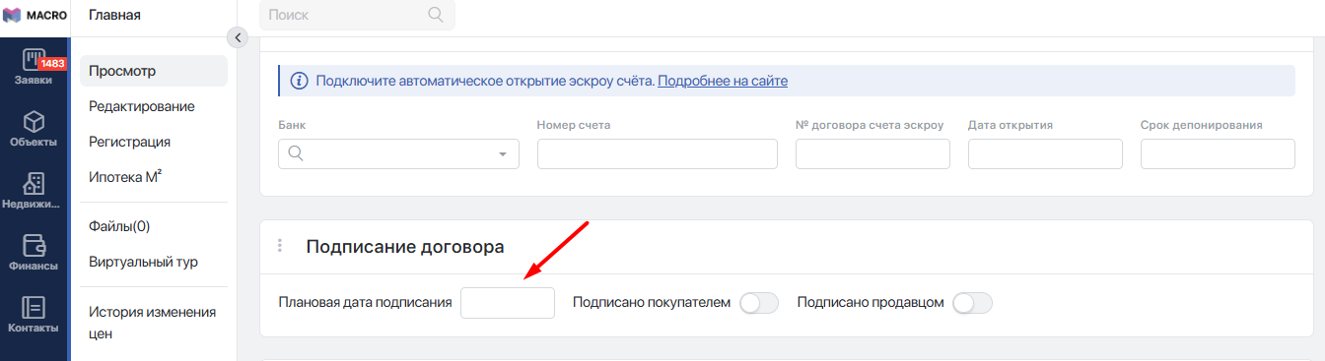
Task: Select Регистрация menu item
Action: pyautogui.click(x=130, y=142)
